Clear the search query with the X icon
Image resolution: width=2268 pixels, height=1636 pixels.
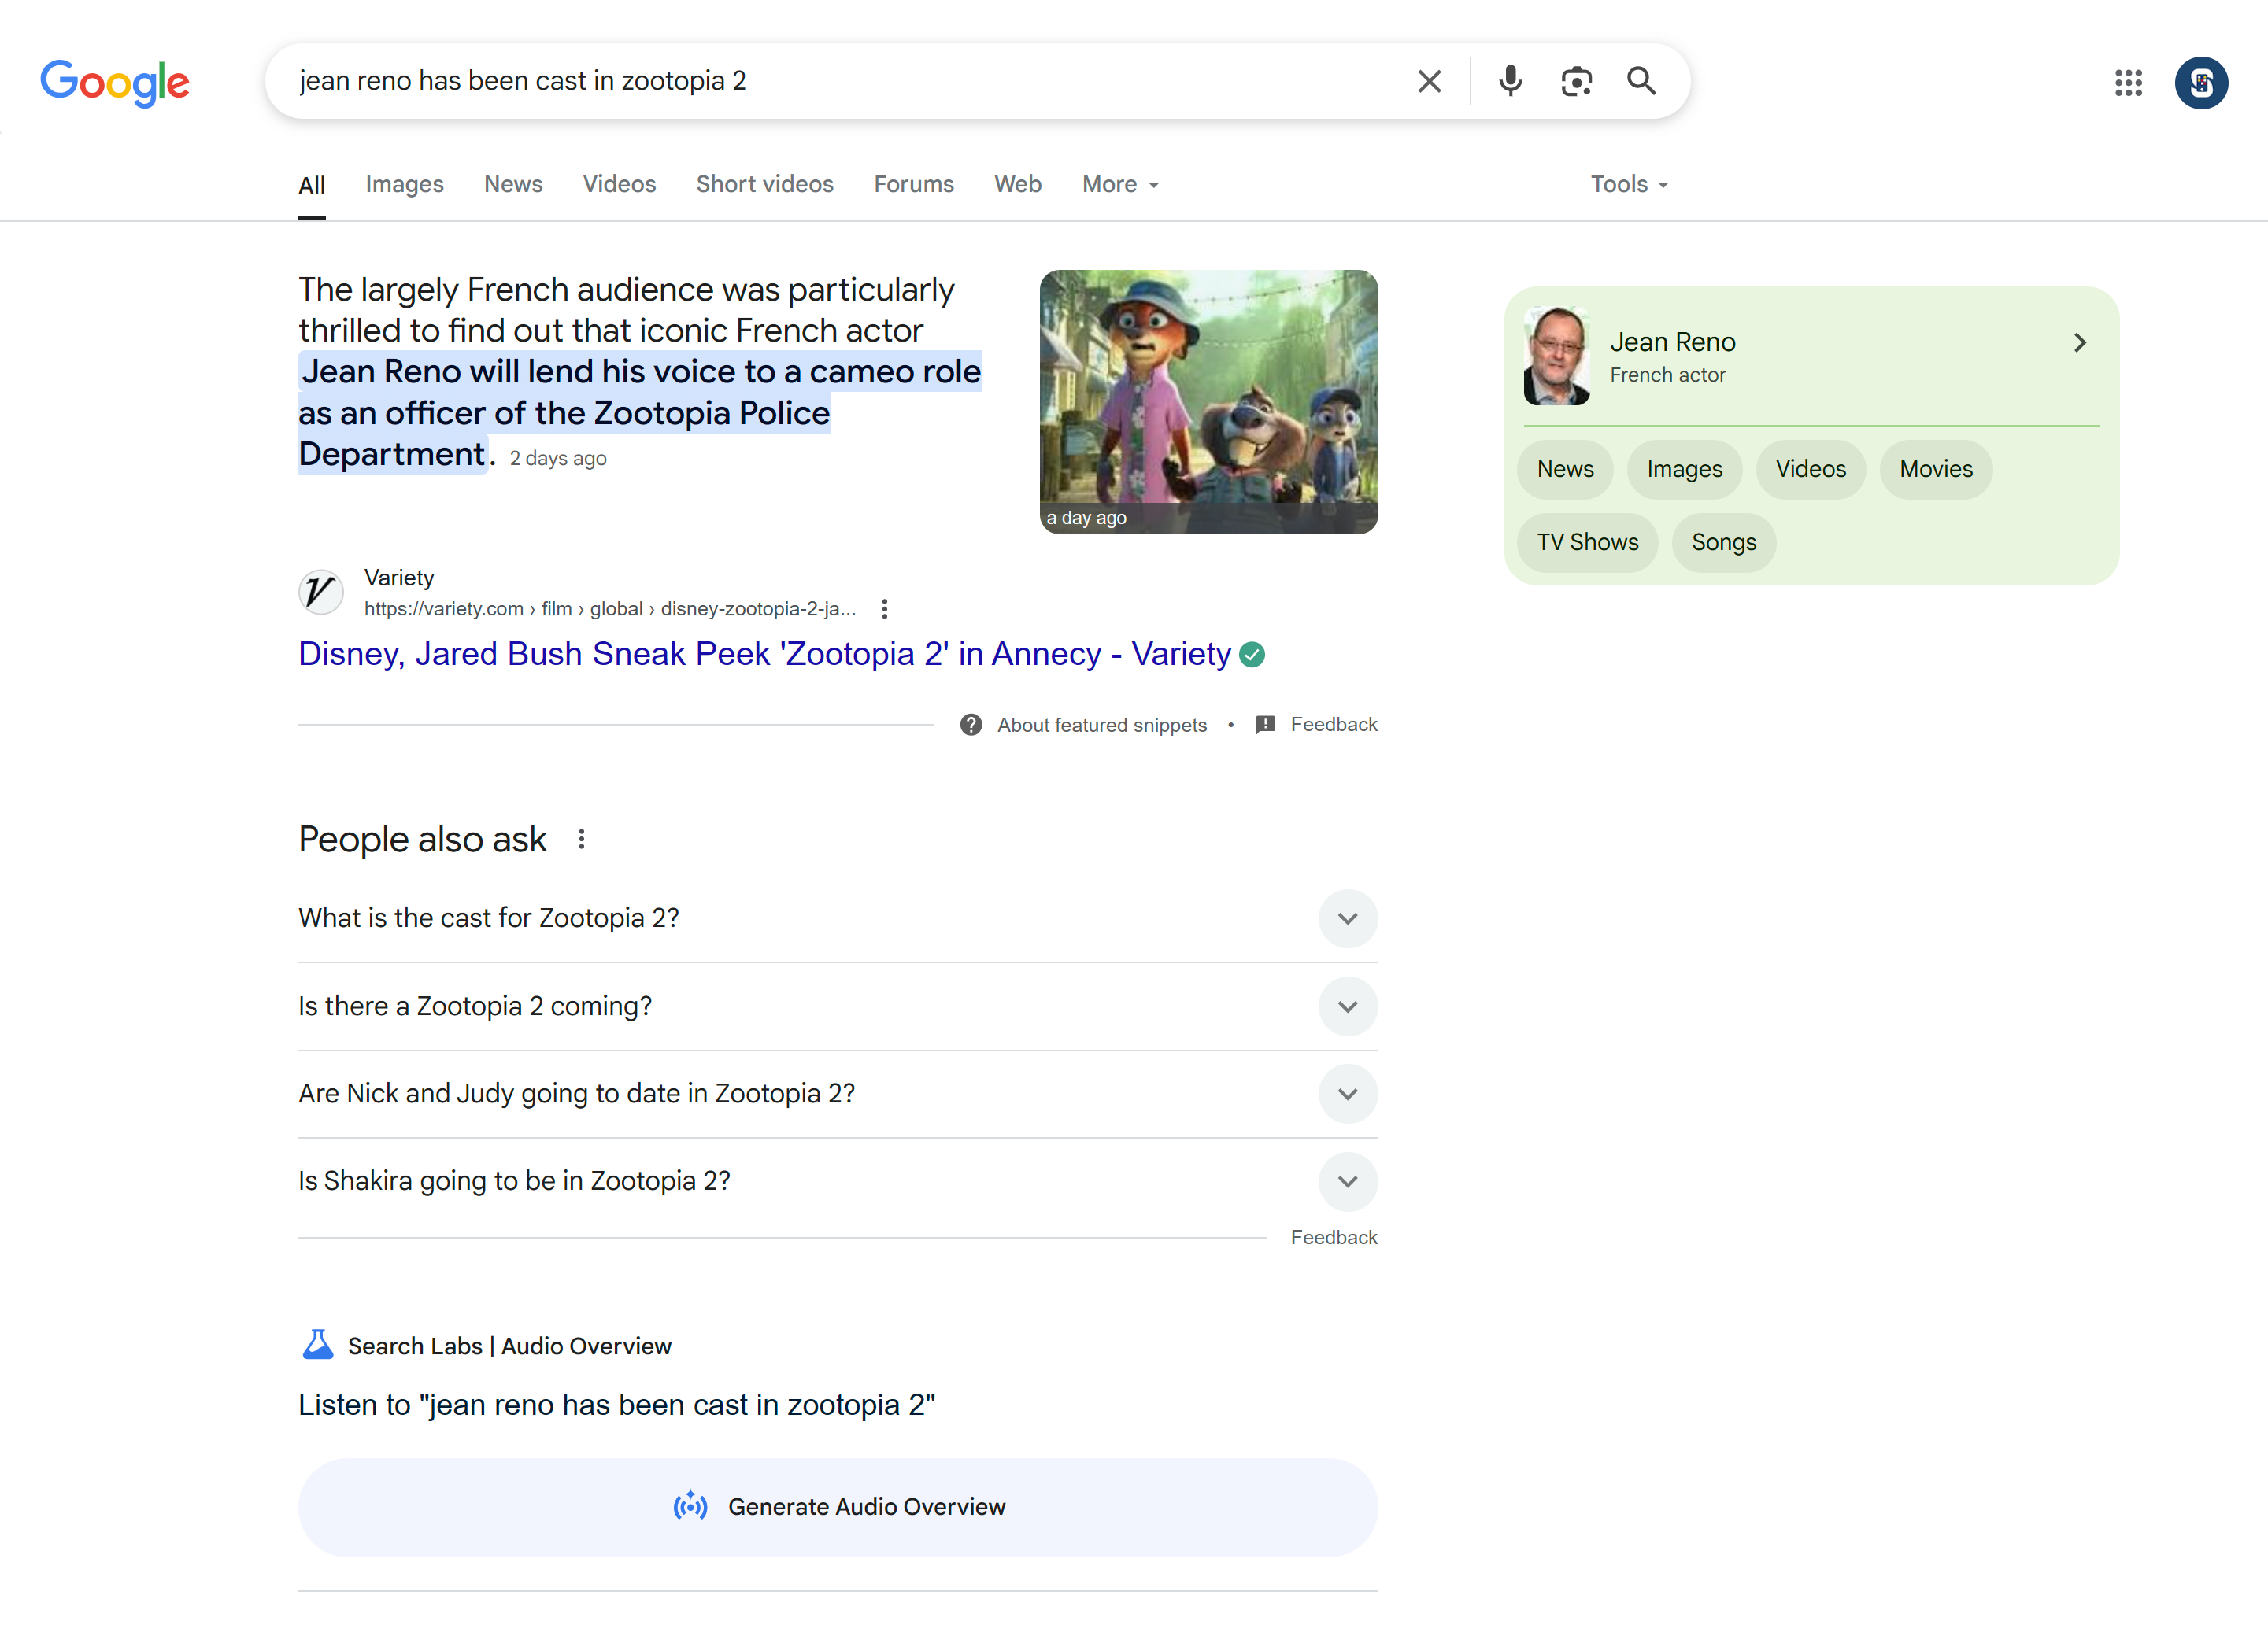pos(1429,81)
